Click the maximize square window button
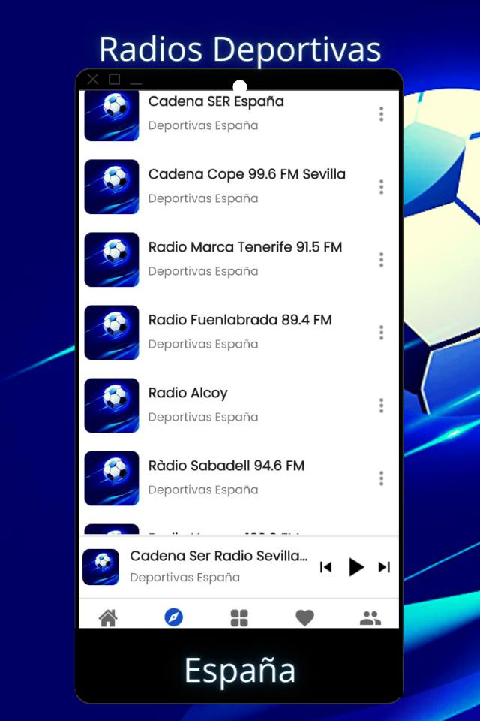 (x=114, y=79)
